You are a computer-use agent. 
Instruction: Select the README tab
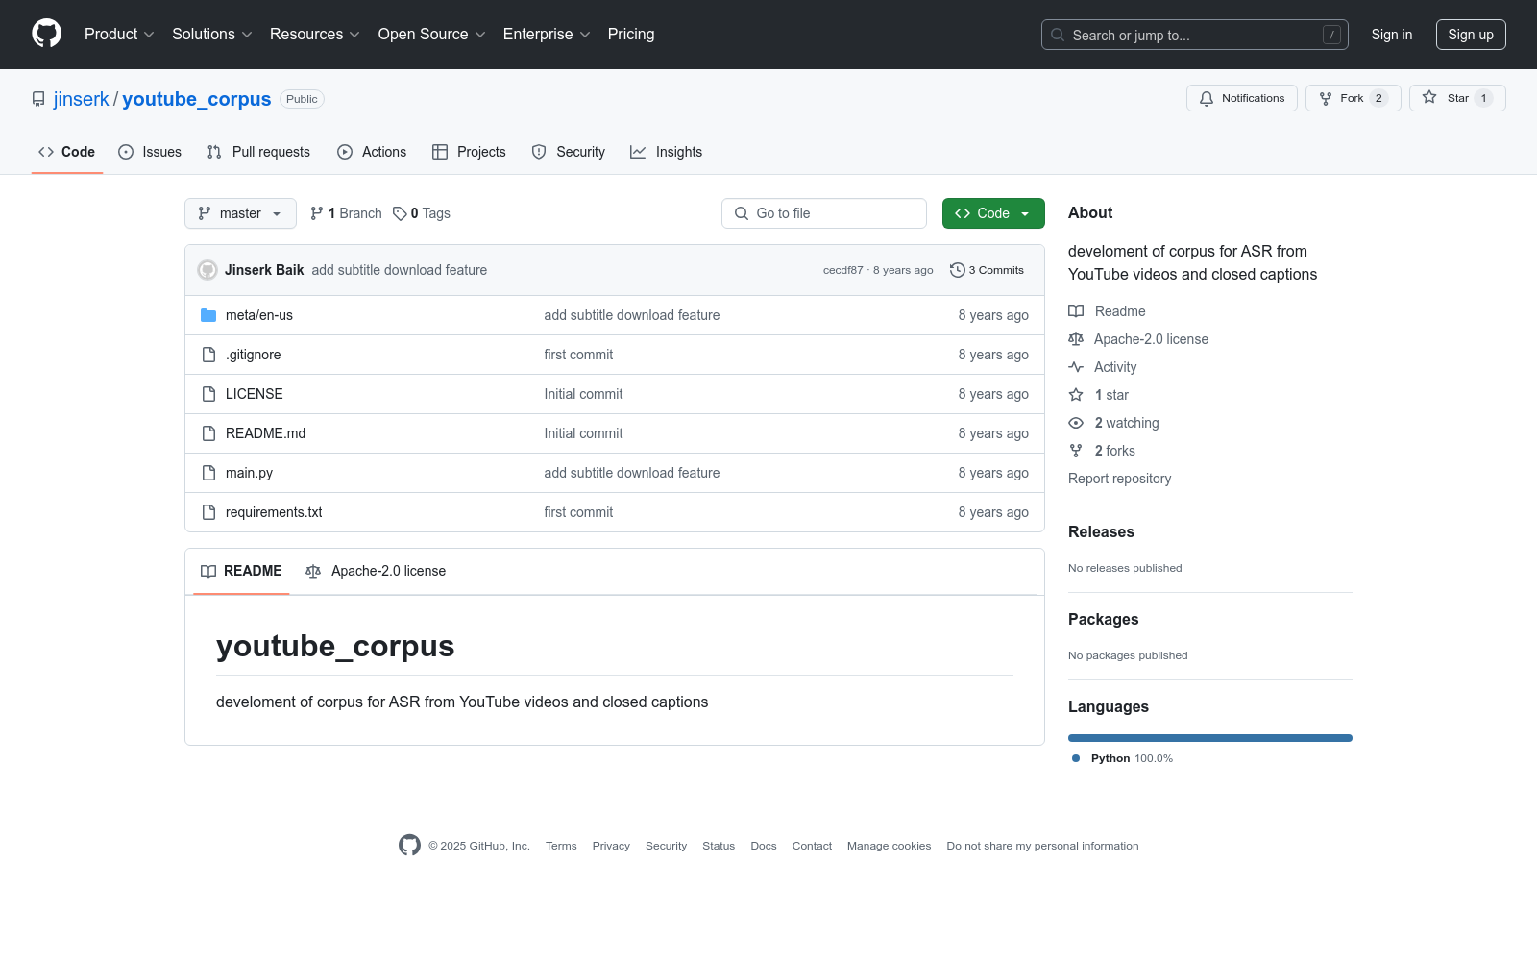point(241,571)
